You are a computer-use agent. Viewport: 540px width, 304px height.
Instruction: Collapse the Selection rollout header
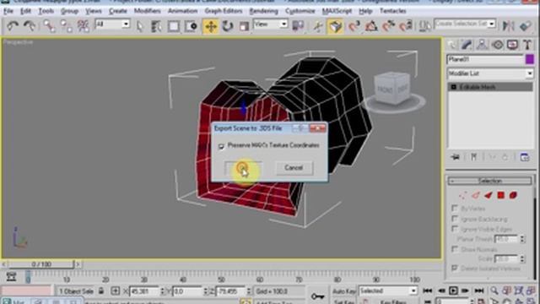[x=489, y=181]
